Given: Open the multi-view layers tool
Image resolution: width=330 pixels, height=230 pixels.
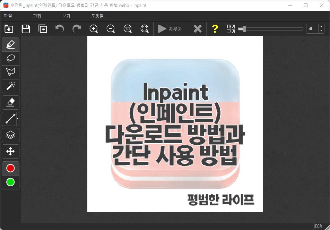Looking at the screenshot, I should [x=10, y=135].
